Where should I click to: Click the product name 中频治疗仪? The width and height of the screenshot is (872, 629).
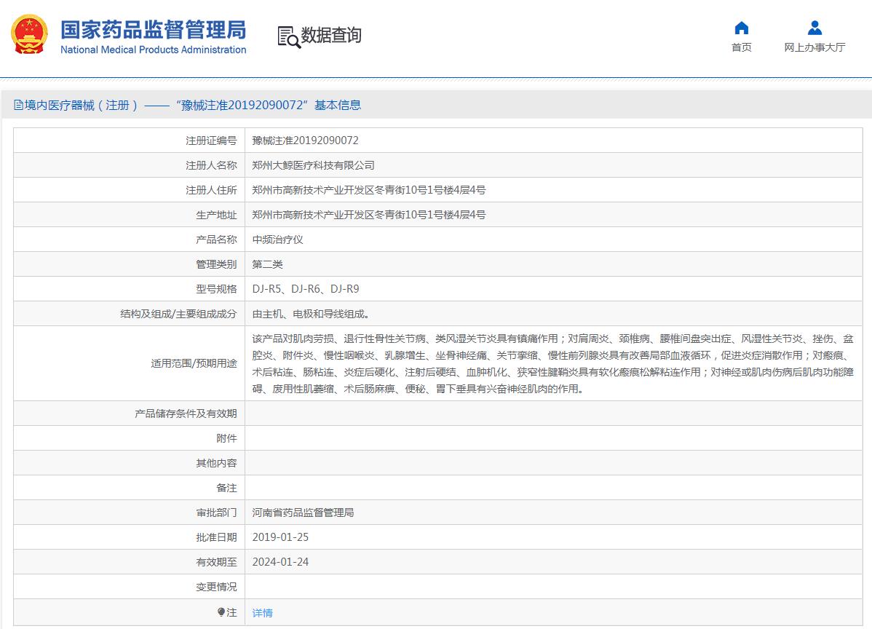point(277,240)
